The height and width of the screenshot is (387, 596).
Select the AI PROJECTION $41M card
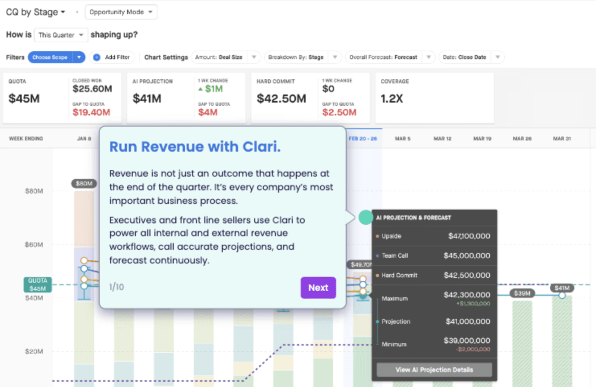186,98
